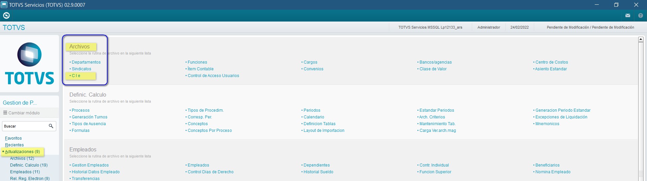Open the Sindicatos routine
This screenshot has width=647, height=181.
tap(82, 69)
